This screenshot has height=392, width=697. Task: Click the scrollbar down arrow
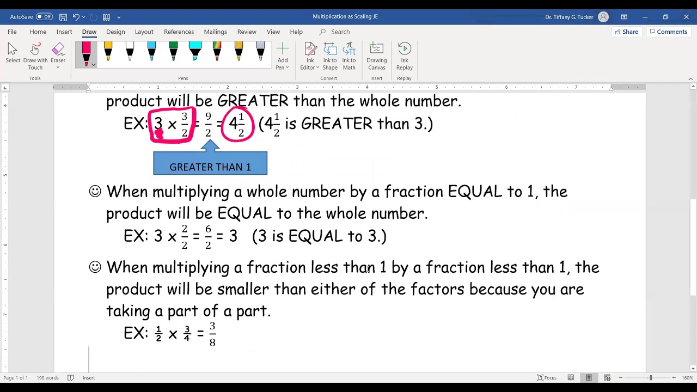coord(693,369)
